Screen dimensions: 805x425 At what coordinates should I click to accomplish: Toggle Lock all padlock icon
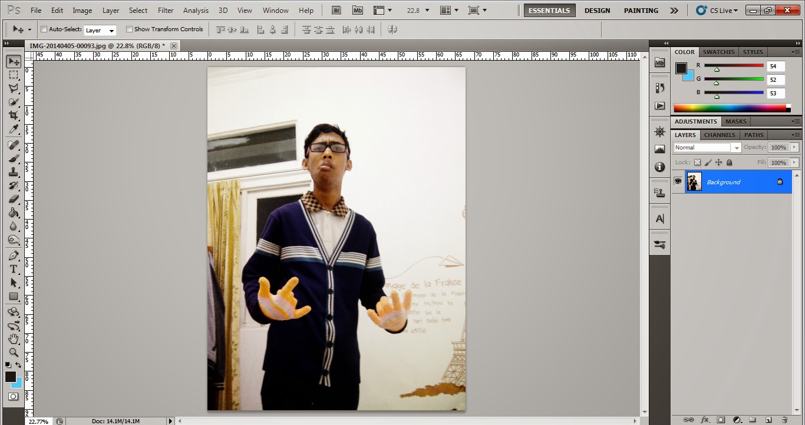[x=729, y=162]
